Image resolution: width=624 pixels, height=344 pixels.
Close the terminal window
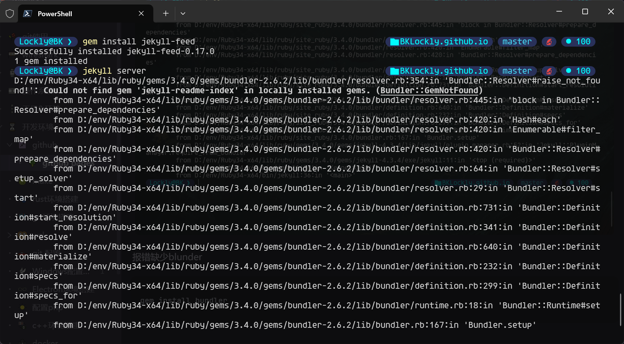coord(611,12)
